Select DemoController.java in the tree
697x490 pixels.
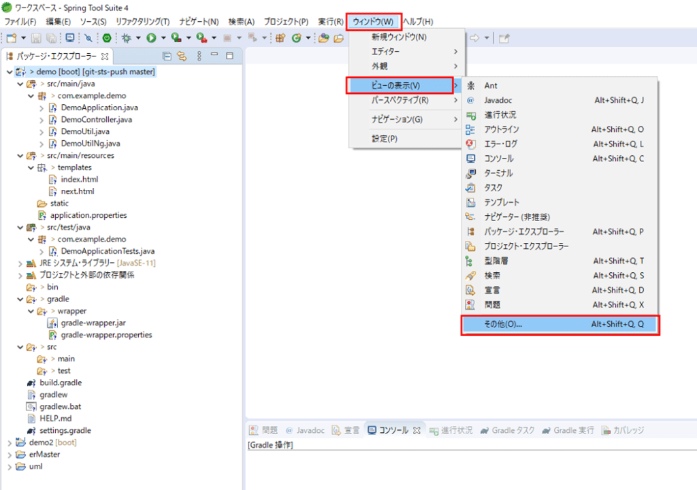coord(96,120)
